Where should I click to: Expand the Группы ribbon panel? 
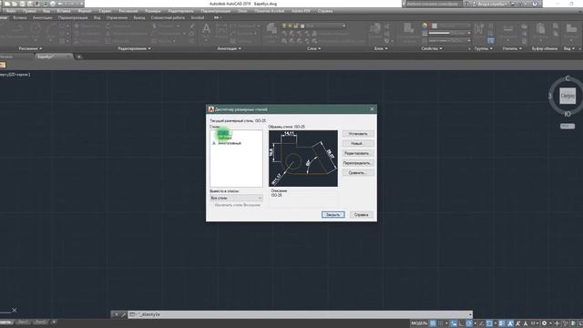pyautogui.click(x=484, y=48)
